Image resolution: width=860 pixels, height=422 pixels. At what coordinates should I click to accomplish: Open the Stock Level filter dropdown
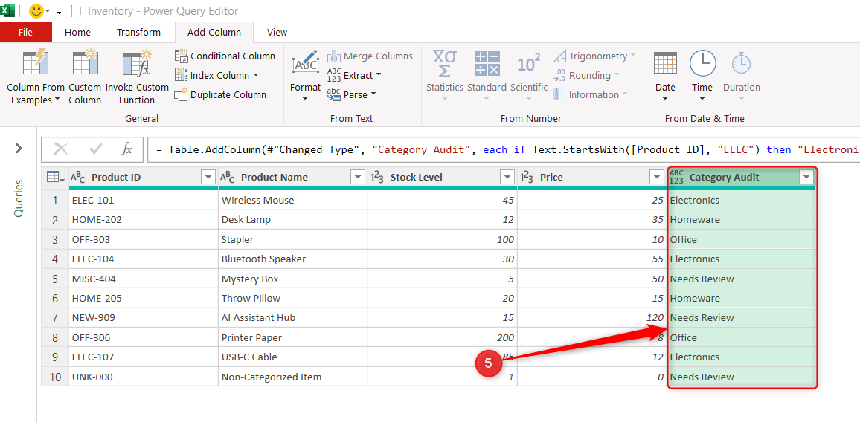(x=507, y=177)
